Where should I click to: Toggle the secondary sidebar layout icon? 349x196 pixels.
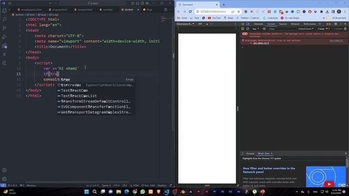coord(142,3)
